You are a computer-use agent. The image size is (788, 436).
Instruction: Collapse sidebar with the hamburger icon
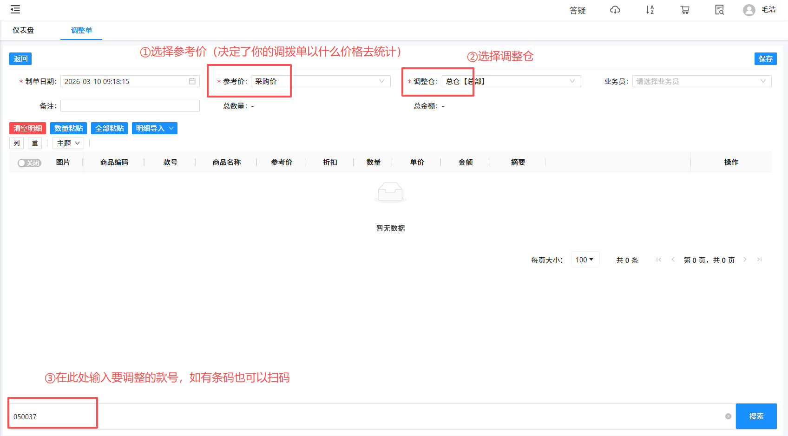[x=15, y=9]
